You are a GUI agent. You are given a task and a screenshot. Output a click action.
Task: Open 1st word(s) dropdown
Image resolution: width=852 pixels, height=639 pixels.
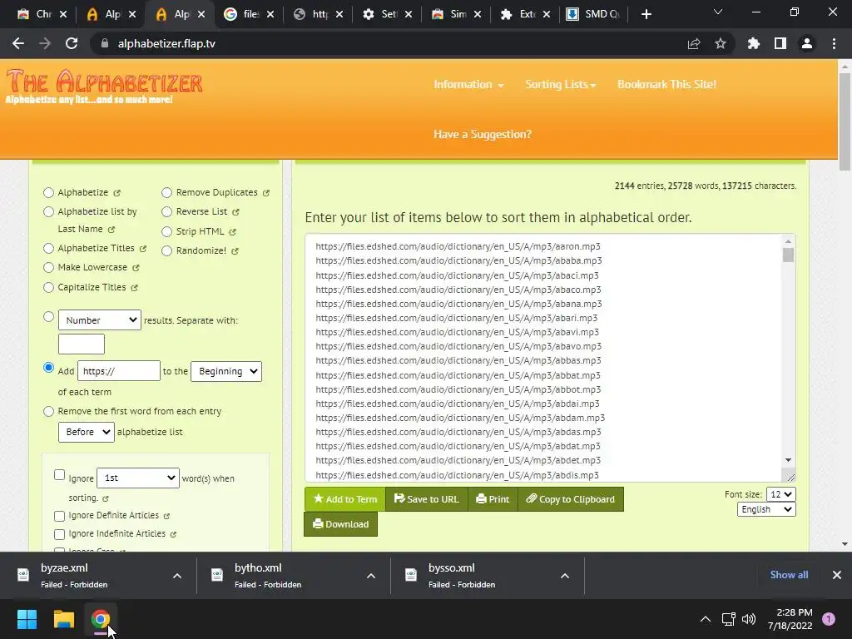click(138, 478)
